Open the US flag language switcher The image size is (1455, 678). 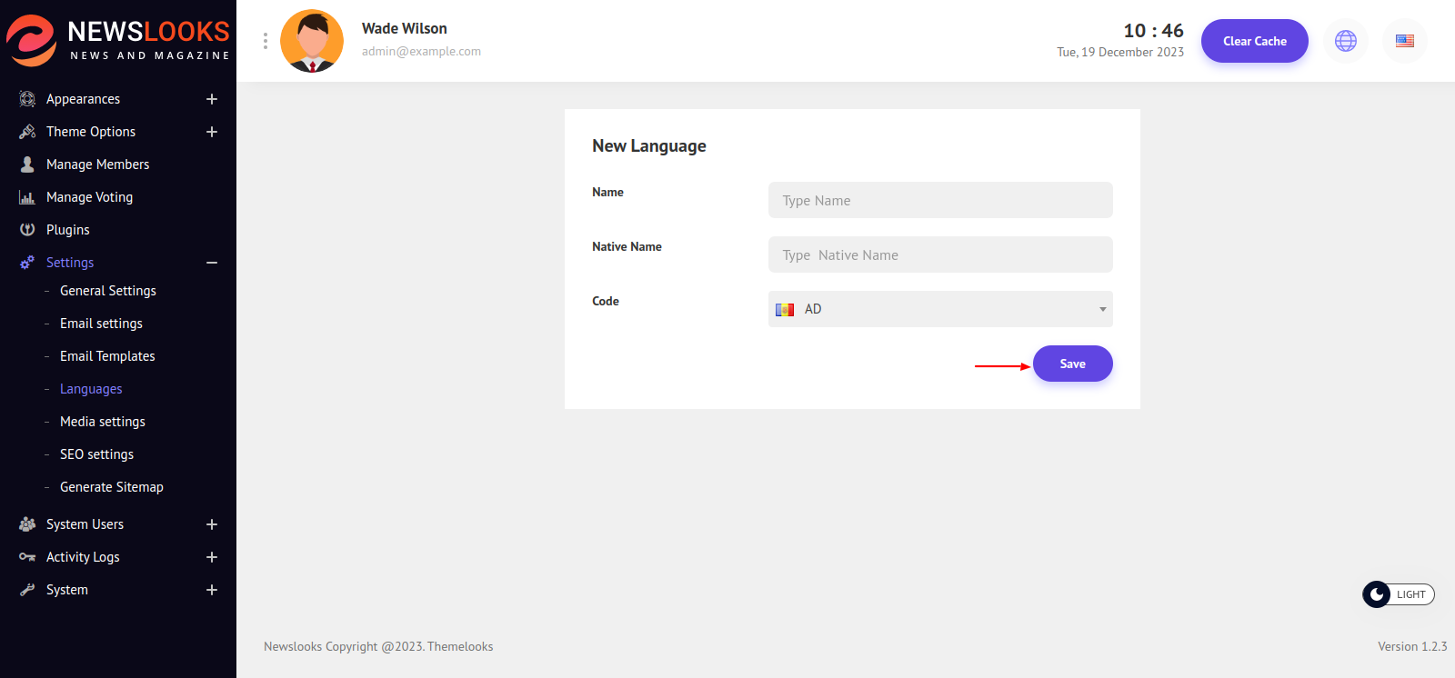click(1404, 41)
